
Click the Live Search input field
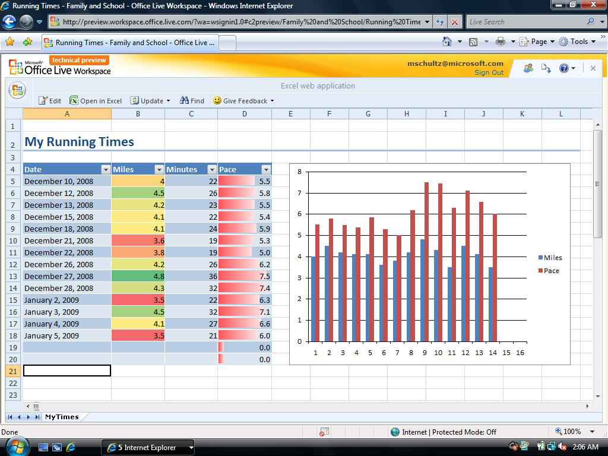525,22
